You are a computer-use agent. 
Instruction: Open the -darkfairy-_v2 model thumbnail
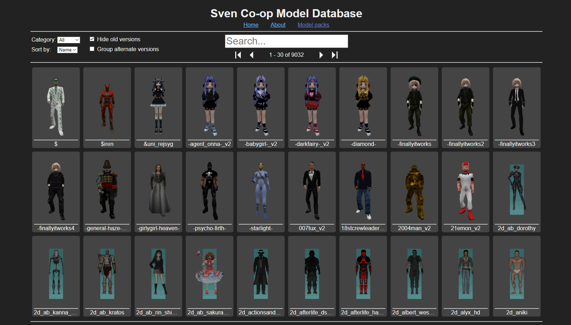[312, 108]
